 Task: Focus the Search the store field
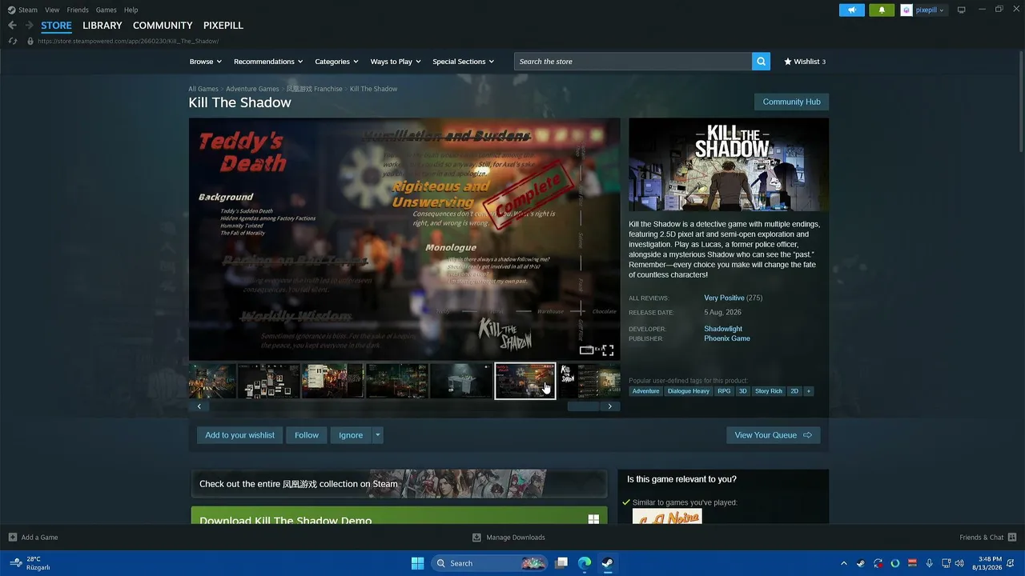point(633,62)
